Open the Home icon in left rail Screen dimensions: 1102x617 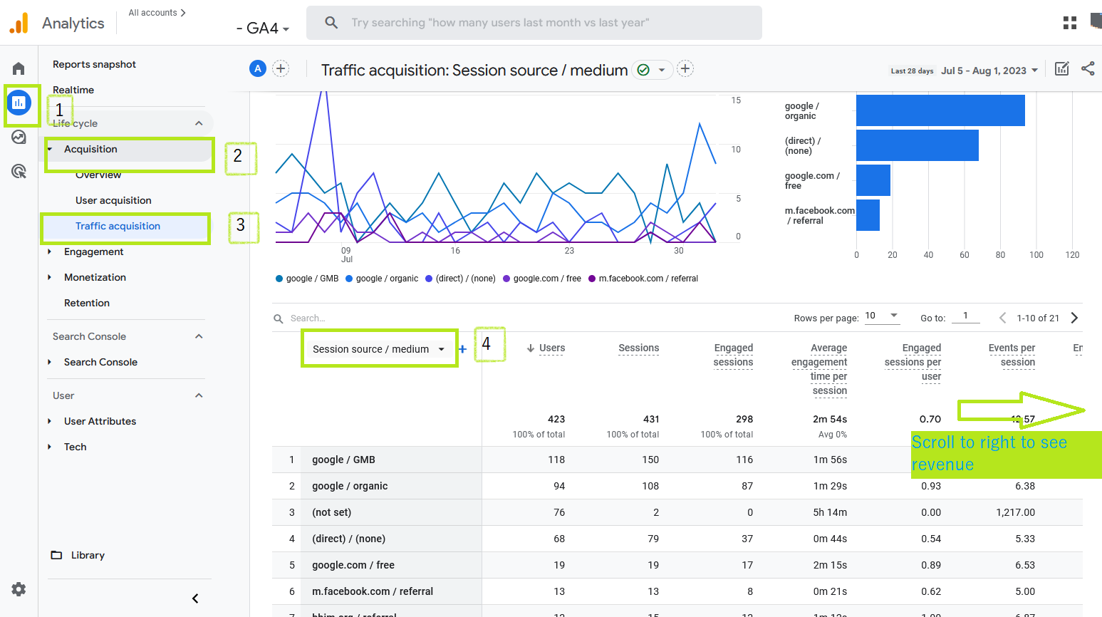click(19, 68)
